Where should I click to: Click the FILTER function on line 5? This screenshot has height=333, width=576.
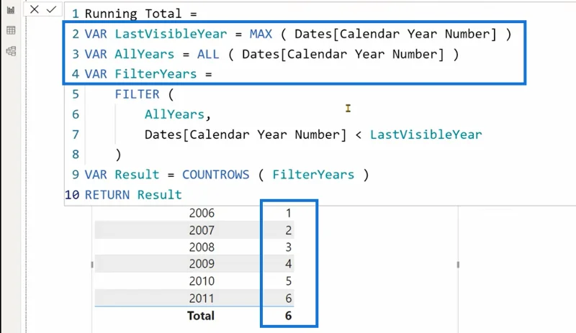point(137,94)
